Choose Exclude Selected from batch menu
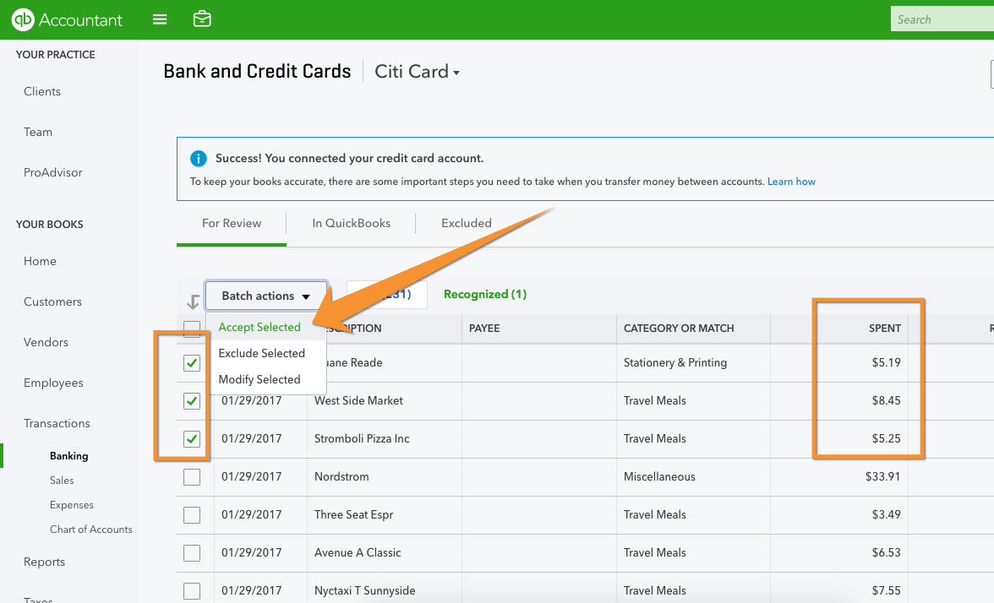 coord(261,353)
